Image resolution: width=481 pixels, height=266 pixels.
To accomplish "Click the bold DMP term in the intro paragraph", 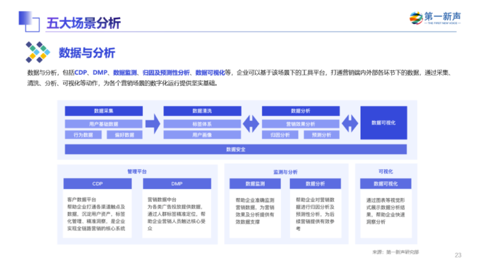I will pyautogui.click(x=100, y=73).
